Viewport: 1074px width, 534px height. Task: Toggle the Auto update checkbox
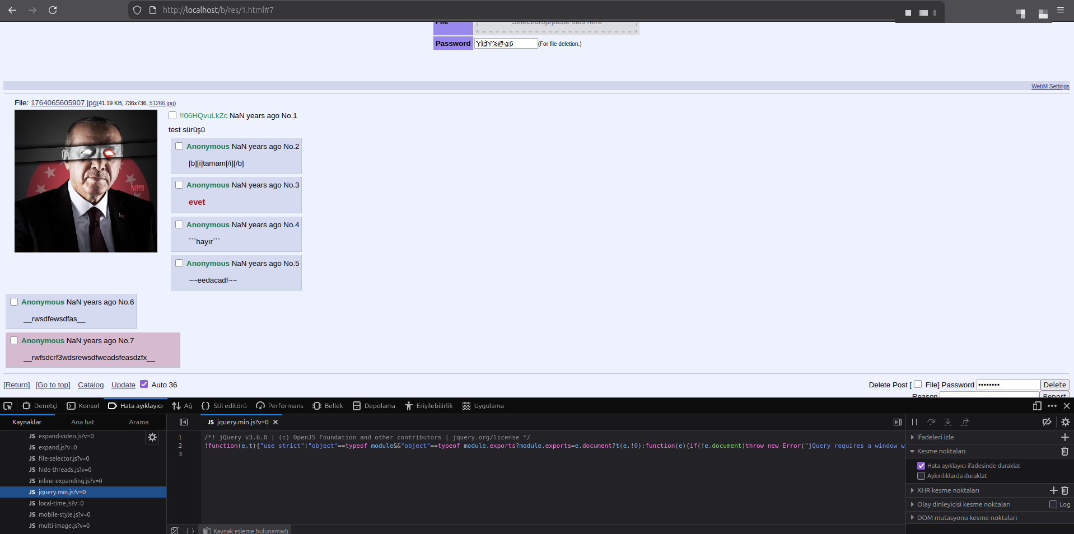(144, 385)
